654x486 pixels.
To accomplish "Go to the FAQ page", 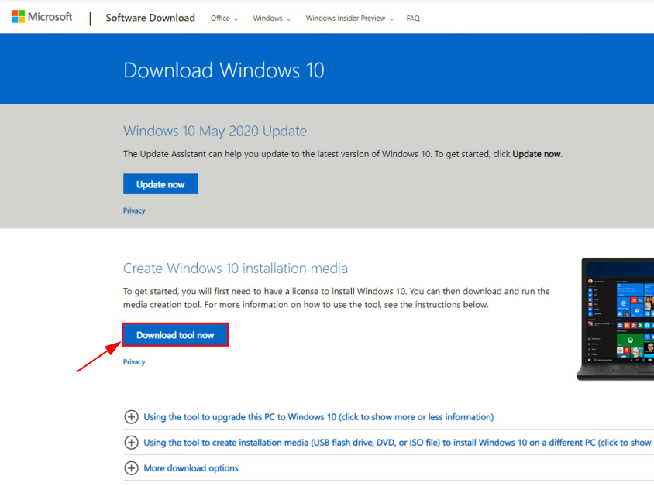I will (x=413, y=19).
